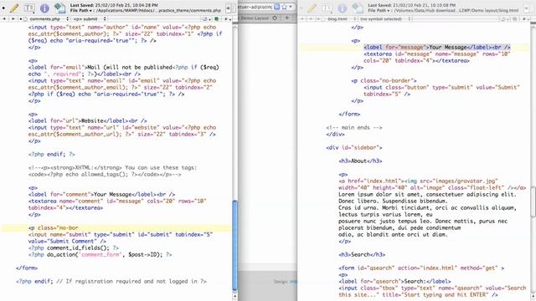Click '</form>' line in blog.html editor
Viewport: 536px width, 301px height.
pos(349,114)
